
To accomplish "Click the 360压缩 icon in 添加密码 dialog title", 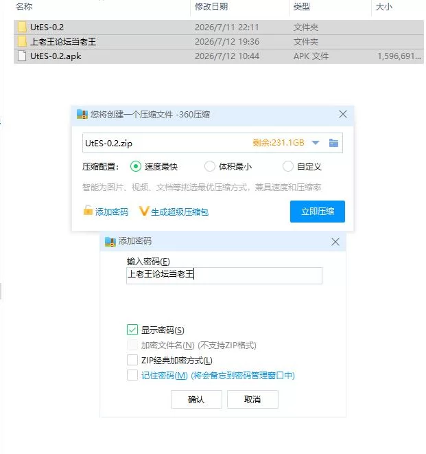I will point(110,242).
